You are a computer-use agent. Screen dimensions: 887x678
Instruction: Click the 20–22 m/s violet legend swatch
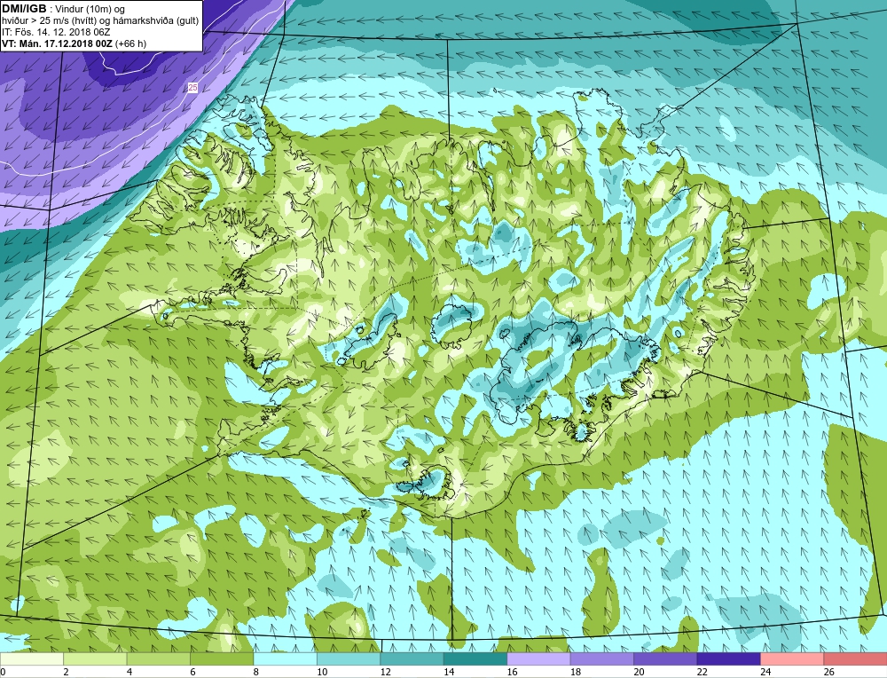(x=665, y=658)
